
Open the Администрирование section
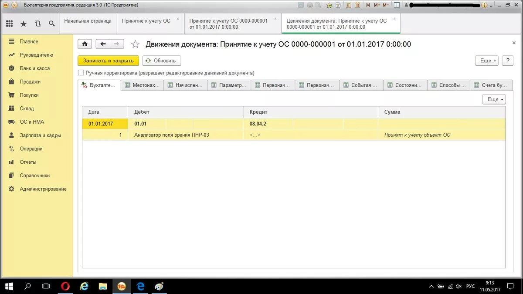[x=43, y=189]
